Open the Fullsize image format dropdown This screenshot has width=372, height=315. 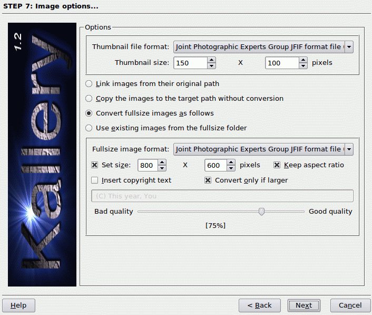[x=348, y=149]
